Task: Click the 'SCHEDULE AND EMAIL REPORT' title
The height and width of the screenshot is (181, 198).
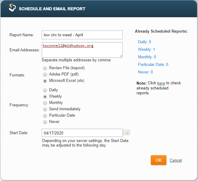Action: [x=52, y=9]
